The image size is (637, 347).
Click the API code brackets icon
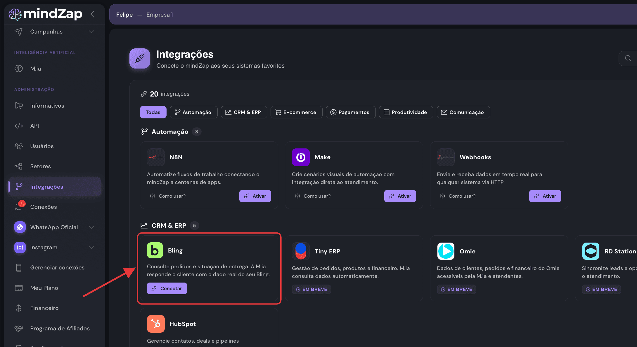pos(19,126)
